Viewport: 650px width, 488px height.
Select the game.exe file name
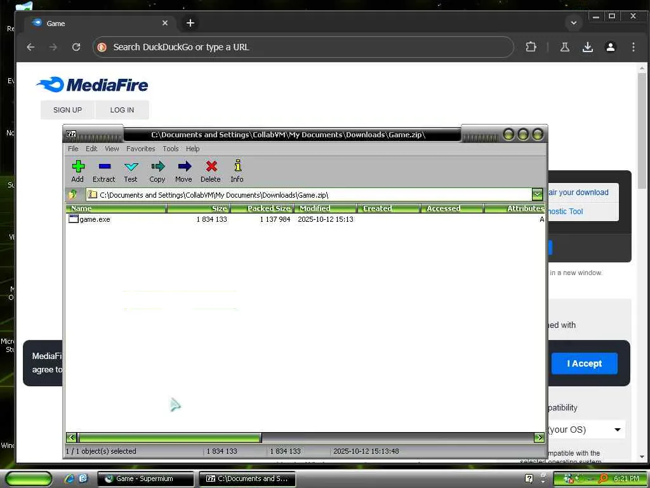(95, 219)
